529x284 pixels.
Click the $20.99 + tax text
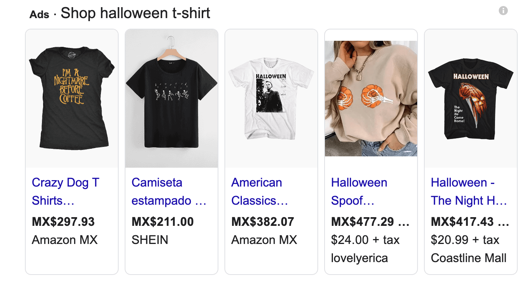(x=465, y=240)
